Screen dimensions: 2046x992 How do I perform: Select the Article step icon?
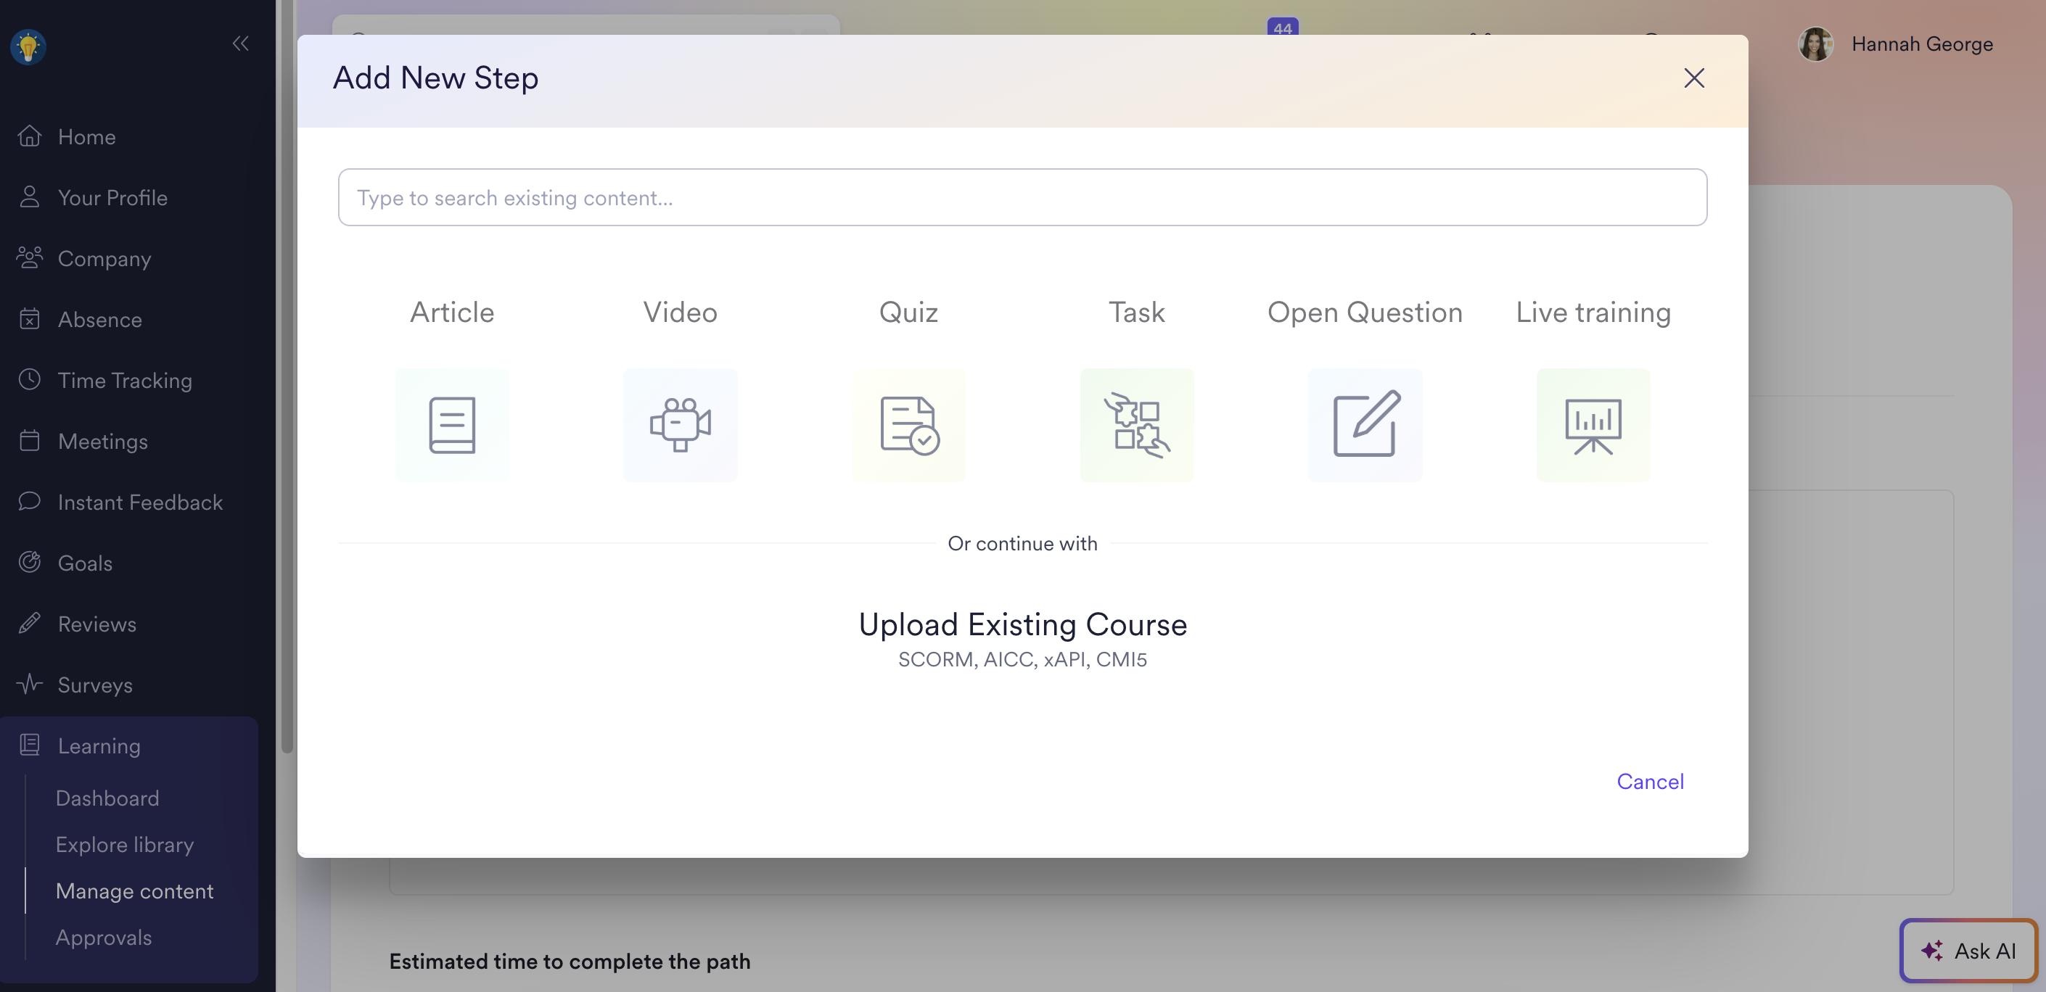click(x=452, y=425)
